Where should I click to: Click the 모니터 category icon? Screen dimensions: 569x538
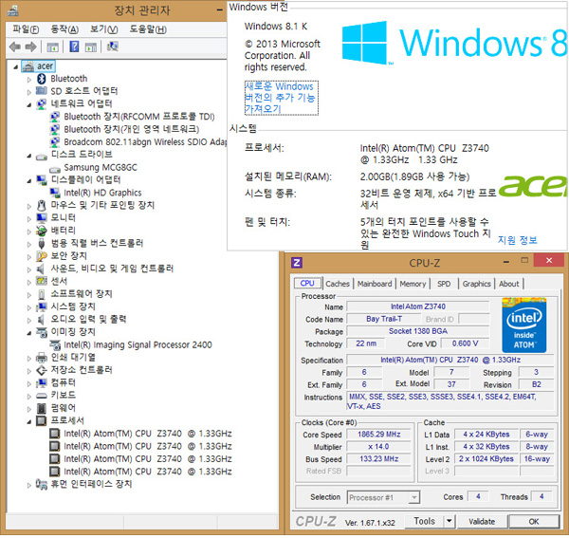tap(42, 218)
